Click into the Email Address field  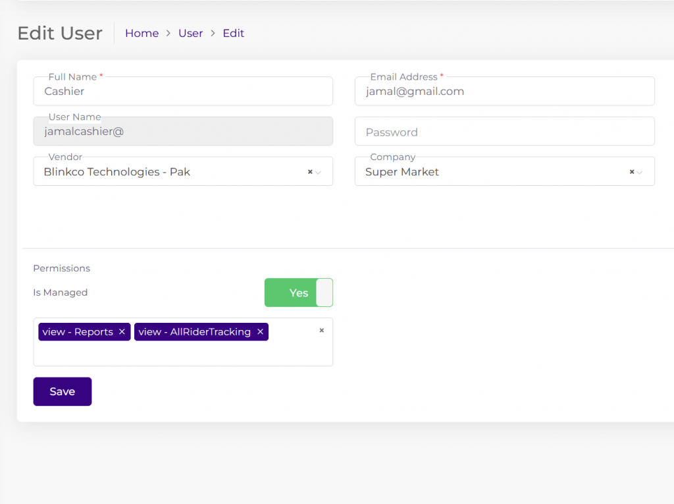(504, 92)
